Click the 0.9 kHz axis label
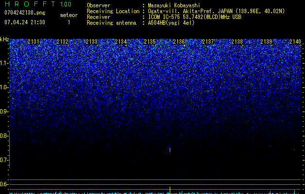The height and width of the screenshot is (194, 305). click(x=3, y=112)
